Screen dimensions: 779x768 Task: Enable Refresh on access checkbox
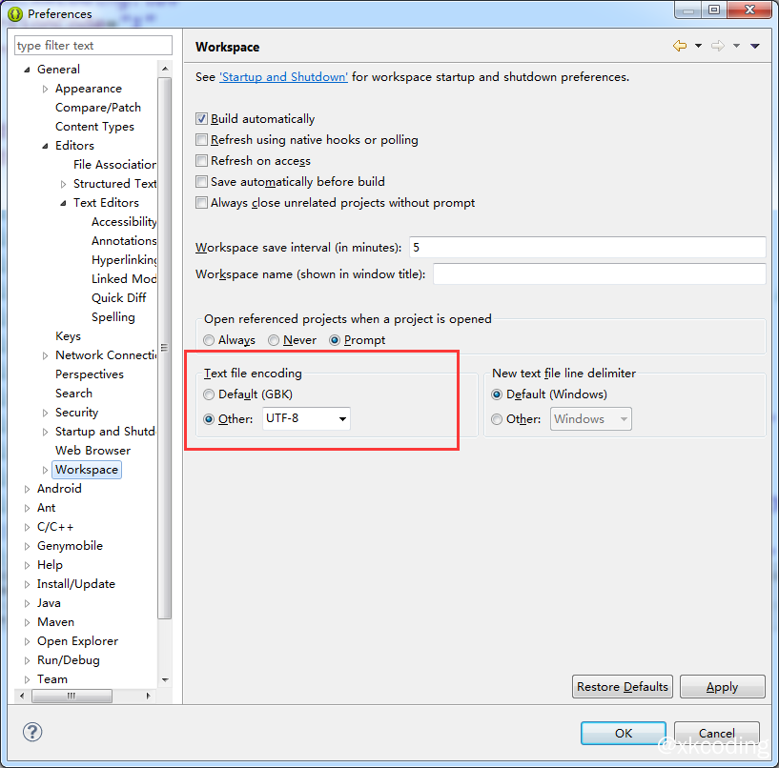[x=201, y=161]
